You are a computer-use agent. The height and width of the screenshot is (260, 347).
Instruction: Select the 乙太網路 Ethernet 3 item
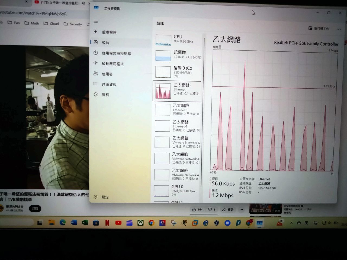[x=177, y=109]
